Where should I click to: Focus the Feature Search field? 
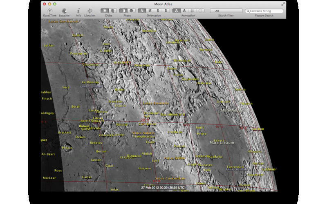(264, 11)
